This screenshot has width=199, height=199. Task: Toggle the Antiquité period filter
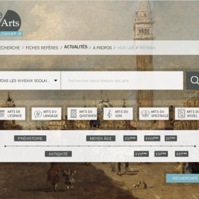58,154
